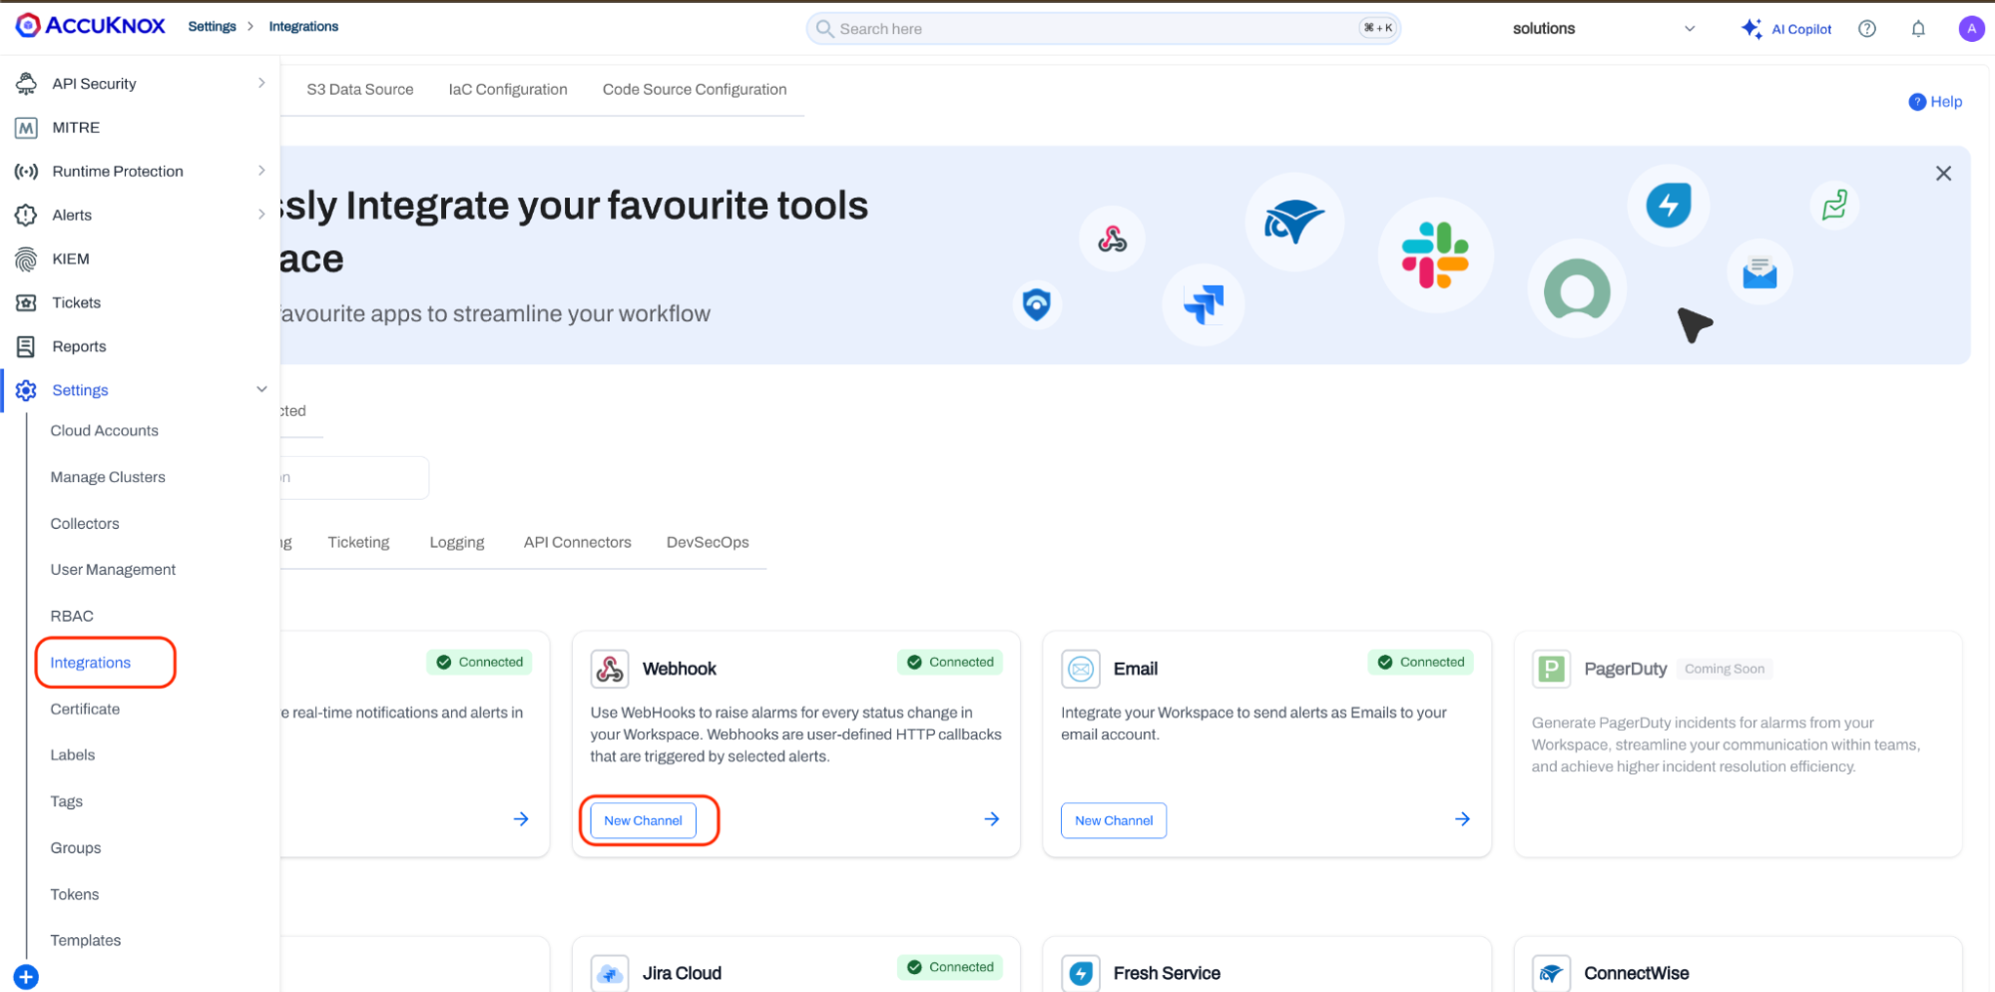Open the Reports sidebar icon
The image size is (1995, 992).
click(x=26, y=347)
